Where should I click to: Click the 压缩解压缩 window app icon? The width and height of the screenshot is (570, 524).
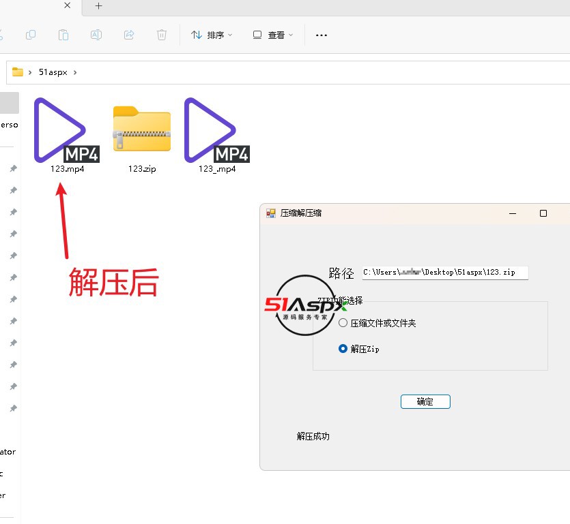tap(271, 213)
